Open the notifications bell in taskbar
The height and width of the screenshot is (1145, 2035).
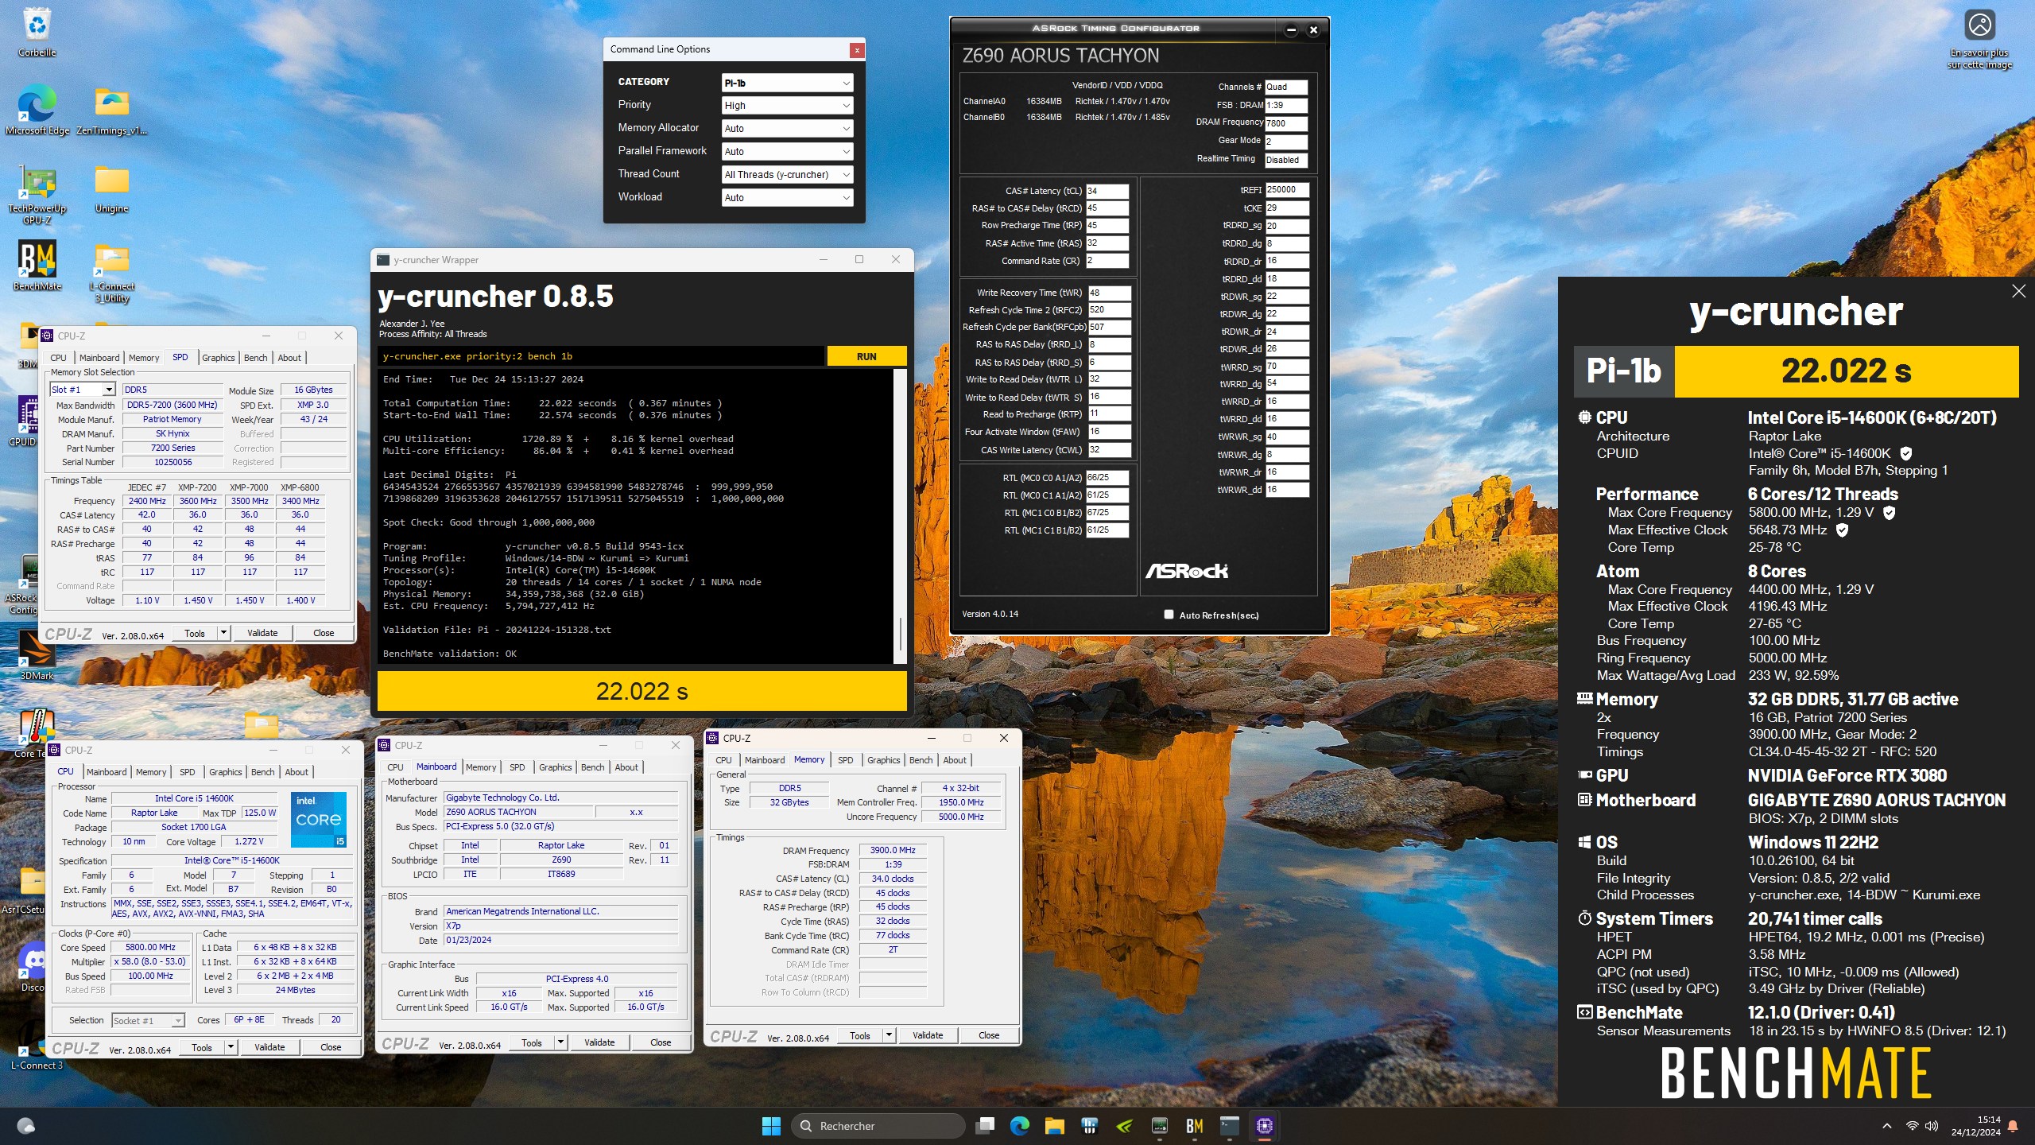point(2014,1126)
